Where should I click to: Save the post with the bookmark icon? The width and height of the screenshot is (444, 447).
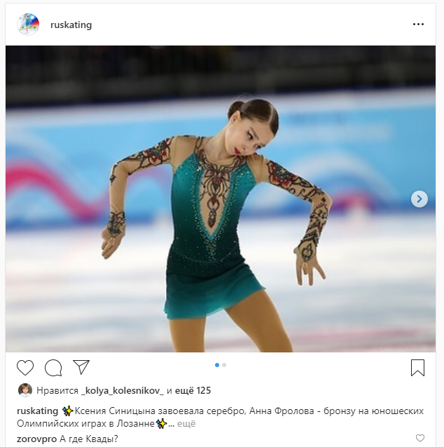[x=417, y=368]
